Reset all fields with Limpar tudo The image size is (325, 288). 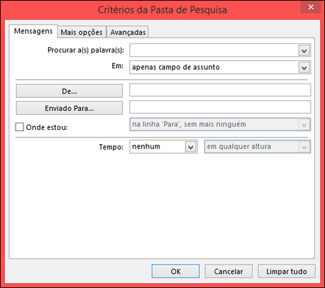[287, 271]
